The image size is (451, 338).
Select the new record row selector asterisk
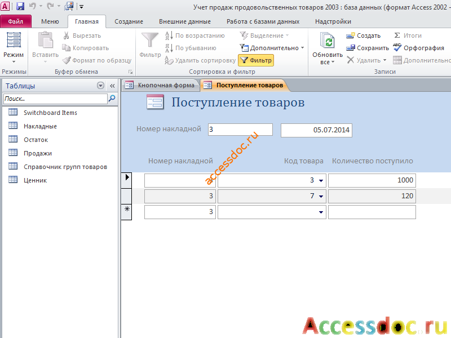tap(126, 212)
